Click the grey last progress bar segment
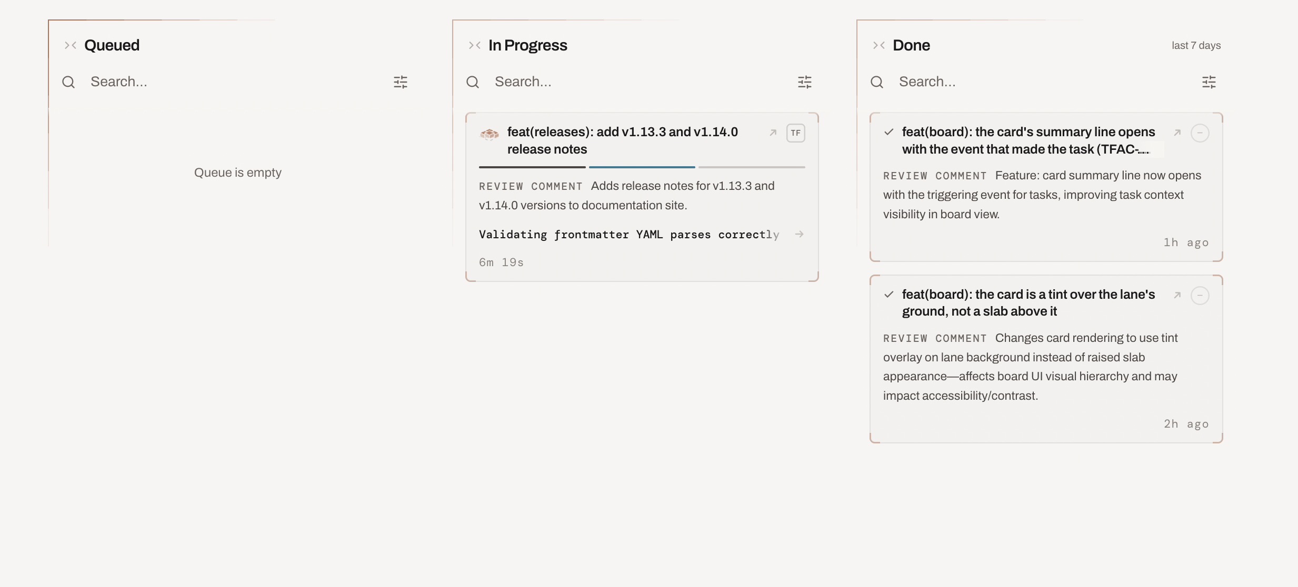The image size is (1298, 587). pos(752,167)
